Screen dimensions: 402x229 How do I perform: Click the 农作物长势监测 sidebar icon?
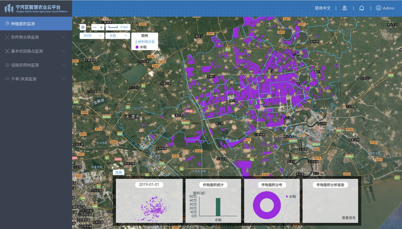[7, 37]
